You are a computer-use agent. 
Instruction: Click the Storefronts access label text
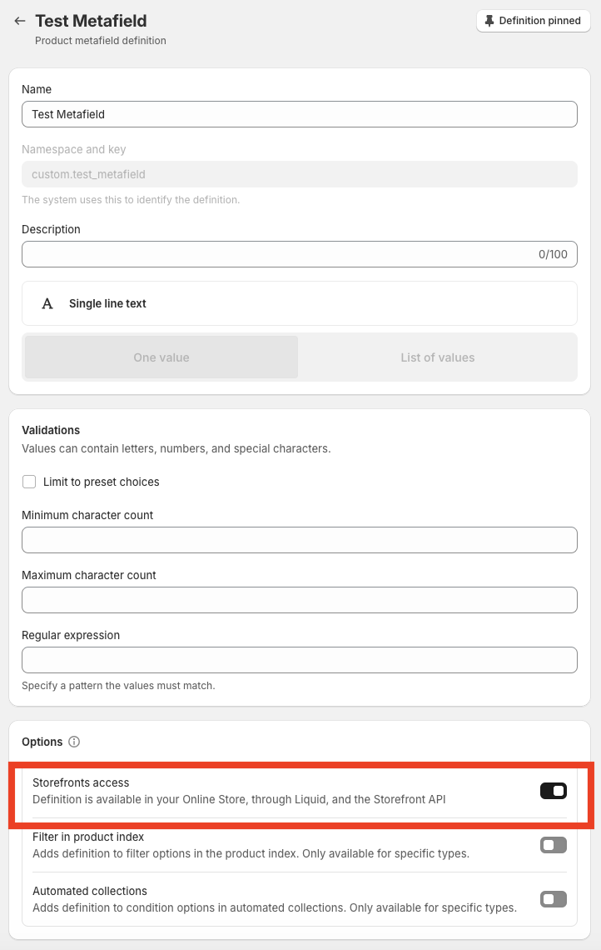(81, 782)
